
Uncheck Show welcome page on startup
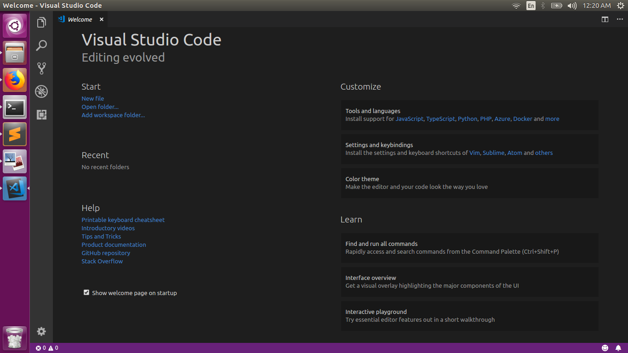[86, 292]
